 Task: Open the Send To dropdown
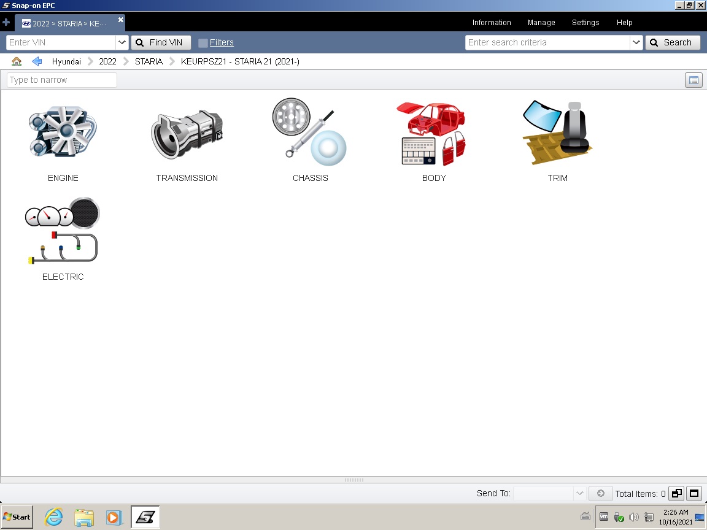click(579, 493)
